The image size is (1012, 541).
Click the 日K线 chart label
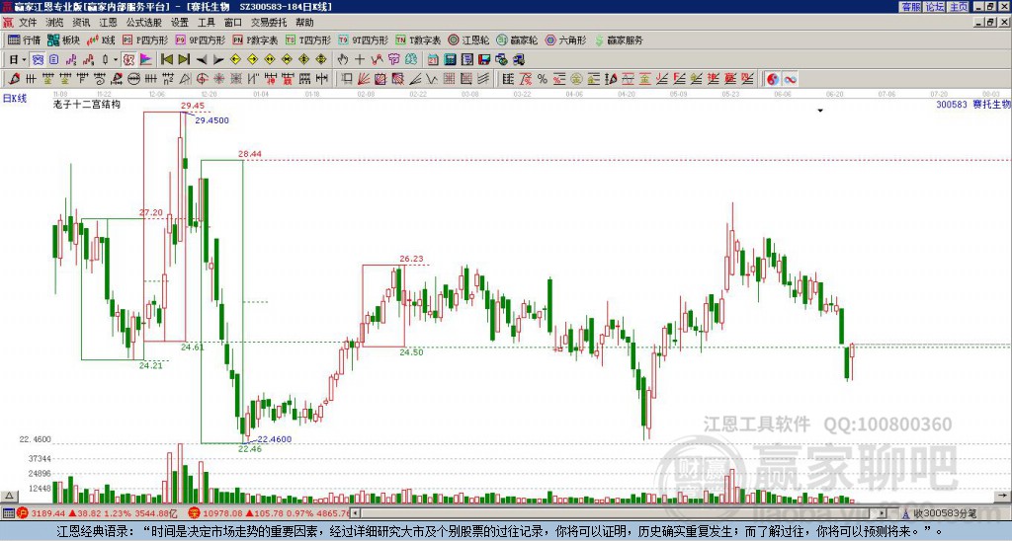pyautogui.click(x=14, y=99)
